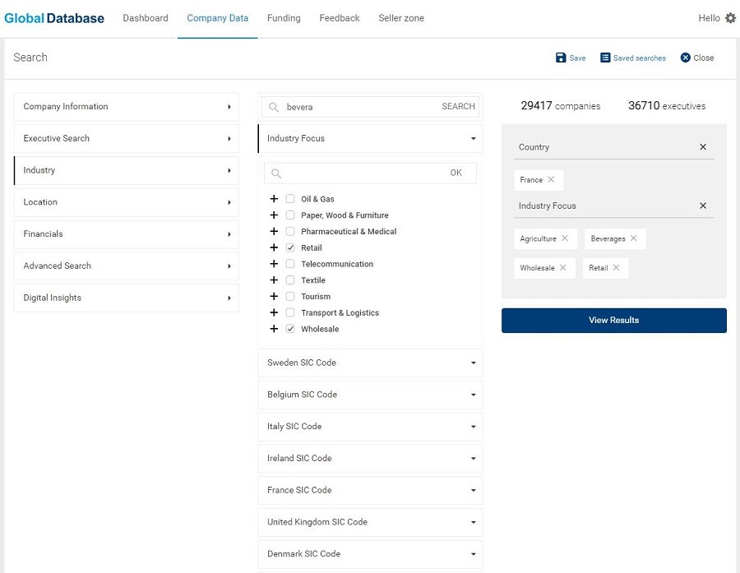Click the Save link text
The height and width of the screenshot is (573, 740).
point(577,58)
